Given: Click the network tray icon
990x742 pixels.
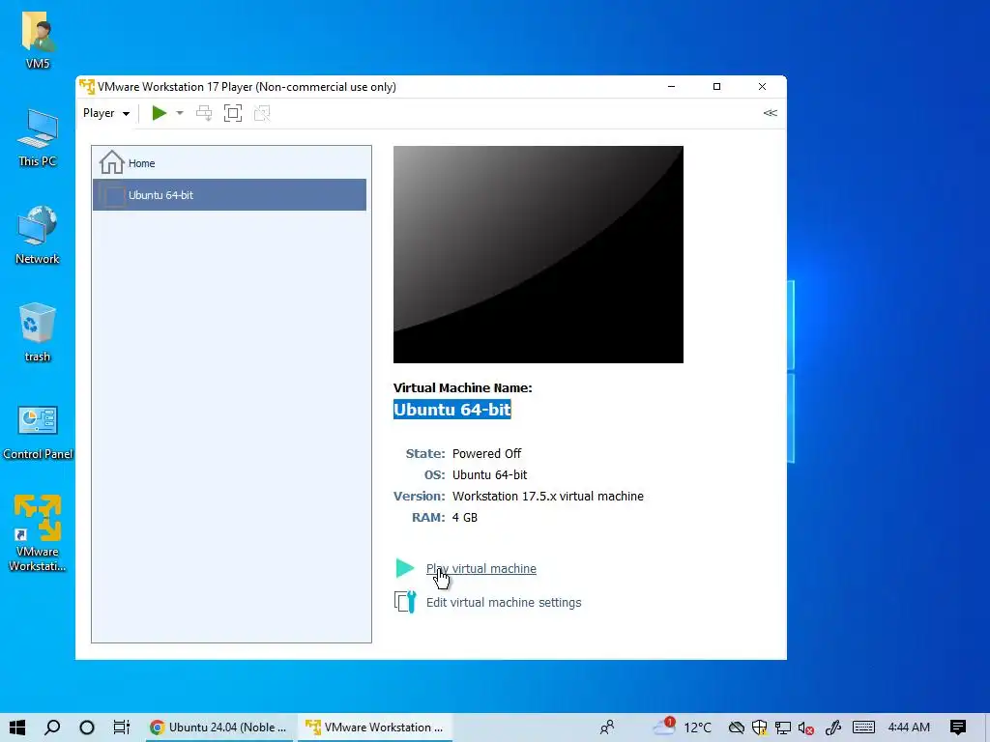Looking at the screenshot, I should click(783, 728).
